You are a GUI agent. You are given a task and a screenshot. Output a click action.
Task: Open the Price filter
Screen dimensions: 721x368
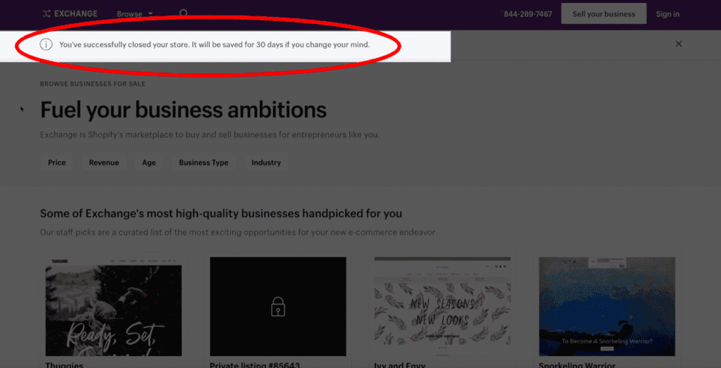[x=57, y=163]
